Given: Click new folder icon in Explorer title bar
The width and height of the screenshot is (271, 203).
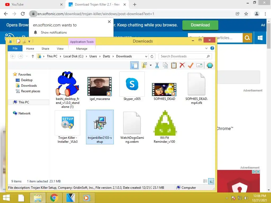Looking at the screenshot, I should [x=24, y=41].
